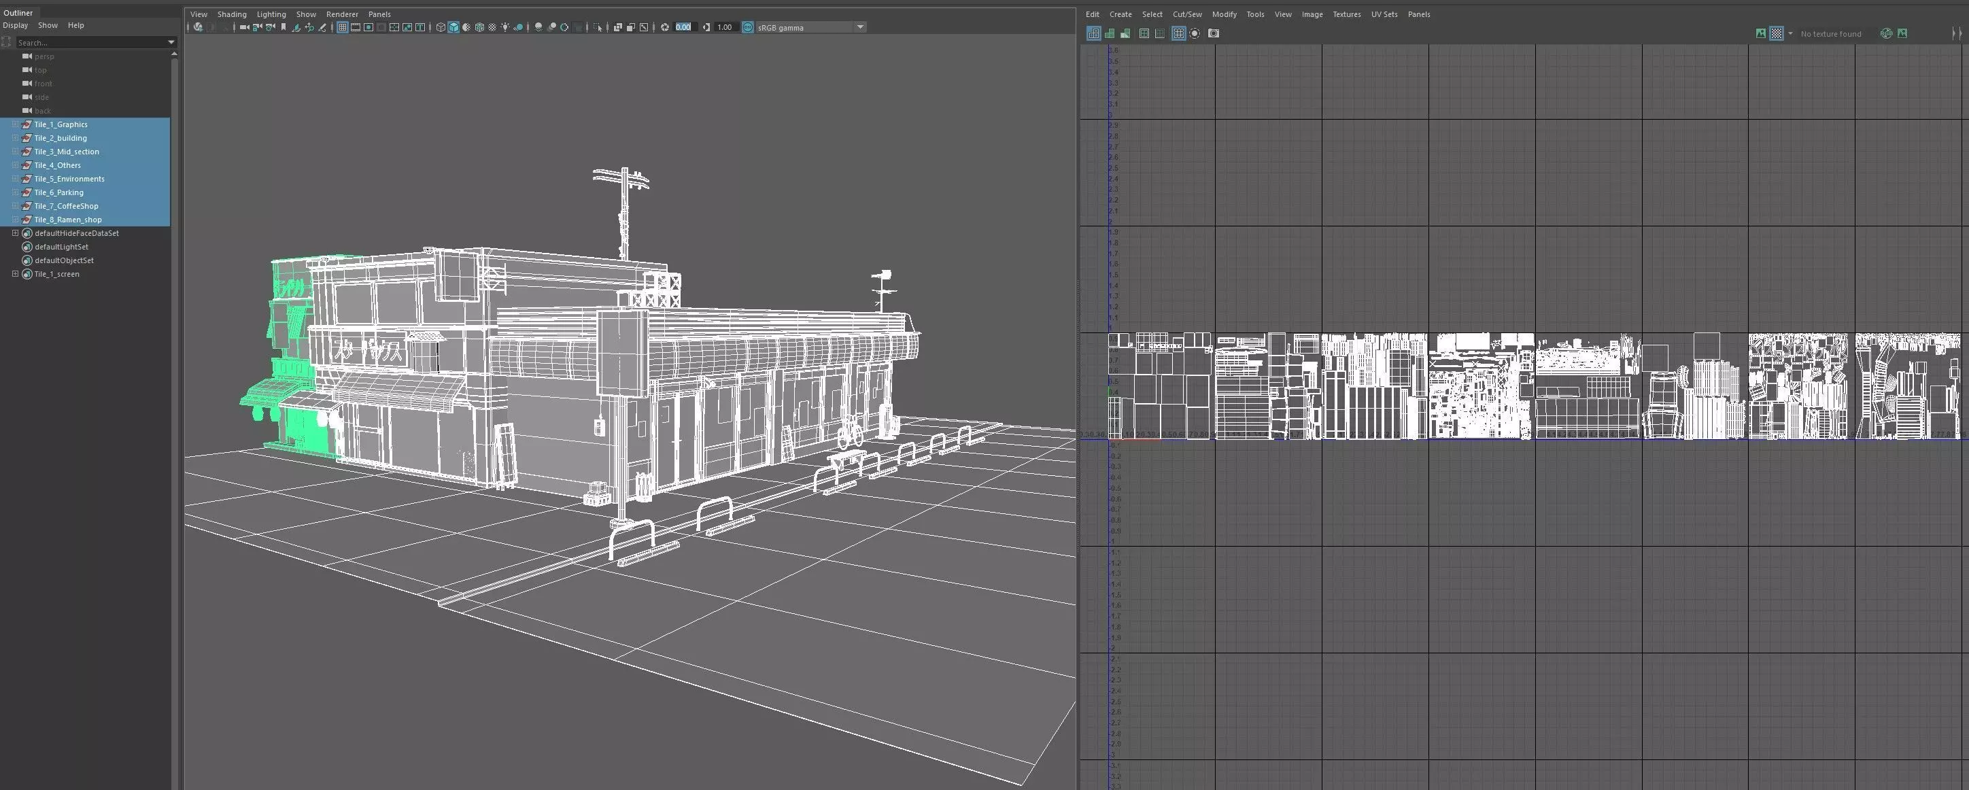Toggle the Field Chart display
Screen dimensions: 1969x790
pyautogui.click(x=394, y=27)
